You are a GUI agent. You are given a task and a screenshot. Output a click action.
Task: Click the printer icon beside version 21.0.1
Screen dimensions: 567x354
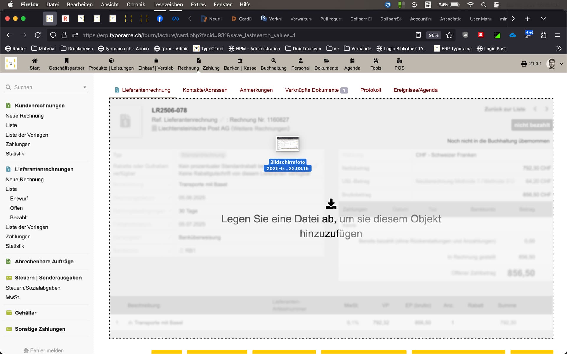click(x=524, y=64)
